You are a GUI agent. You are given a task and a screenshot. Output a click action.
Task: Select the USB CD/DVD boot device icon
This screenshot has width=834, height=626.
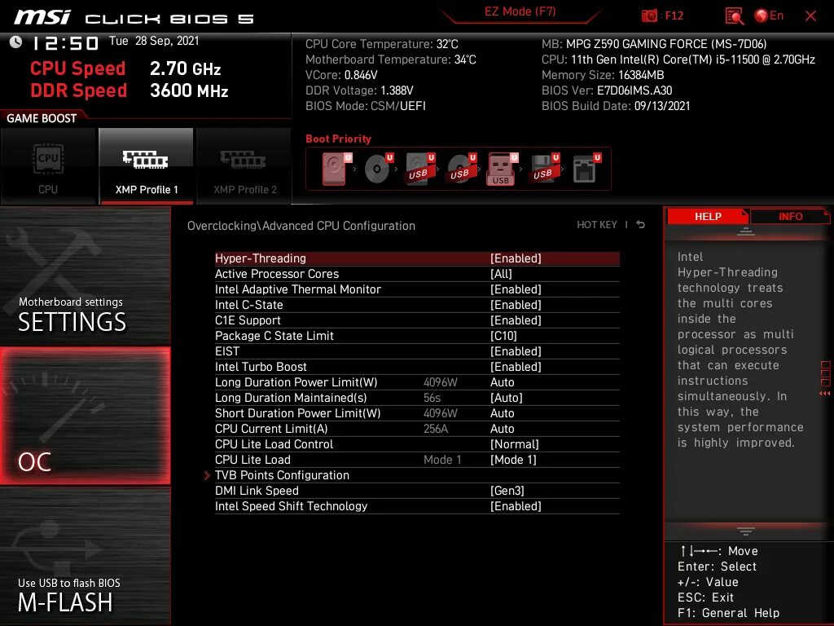[461, 169]
